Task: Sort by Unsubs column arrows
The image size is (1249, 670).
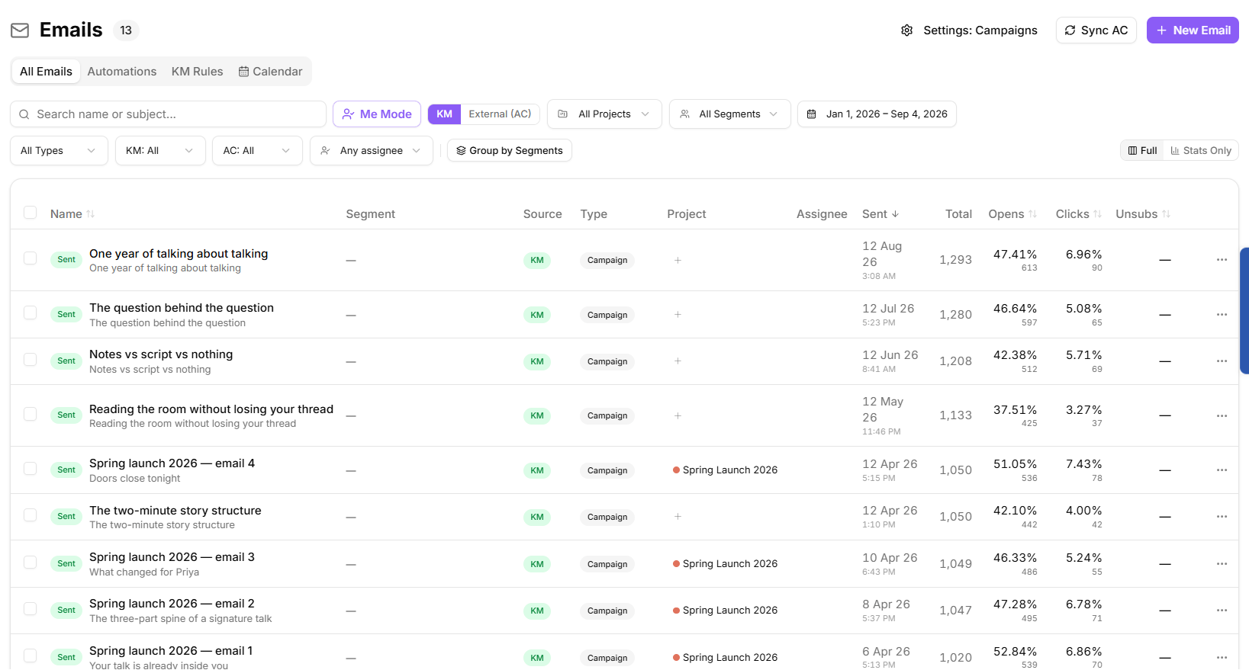Action: tap(1166, 214)
